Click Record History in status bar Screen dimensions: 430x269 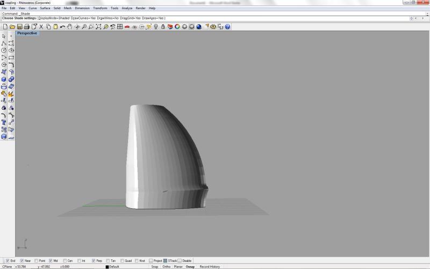pos(210,266)
